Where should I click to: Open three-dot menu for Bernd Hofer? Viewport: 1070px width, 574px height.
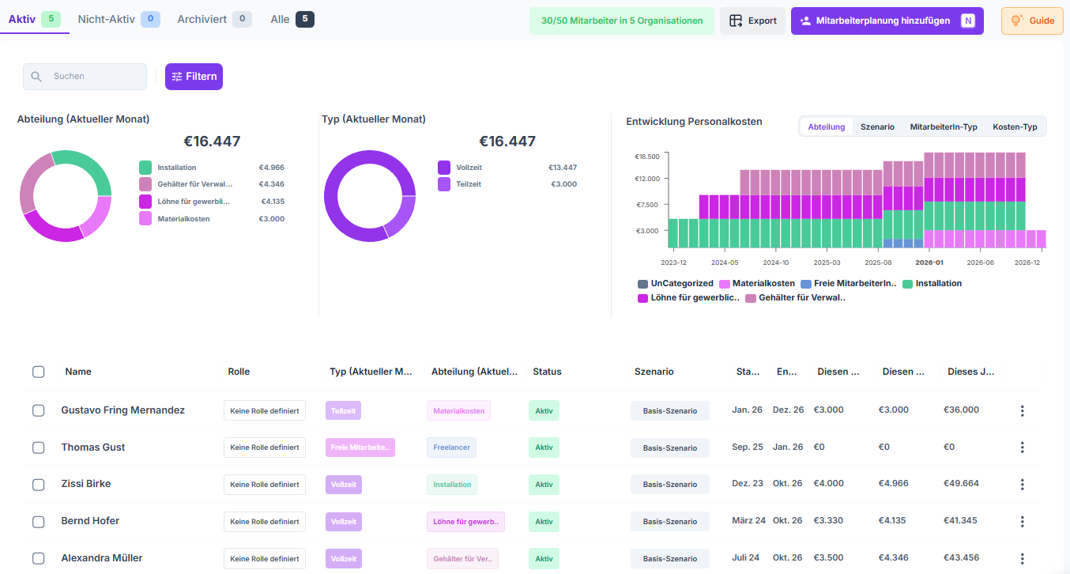[x=1022, y=521]
